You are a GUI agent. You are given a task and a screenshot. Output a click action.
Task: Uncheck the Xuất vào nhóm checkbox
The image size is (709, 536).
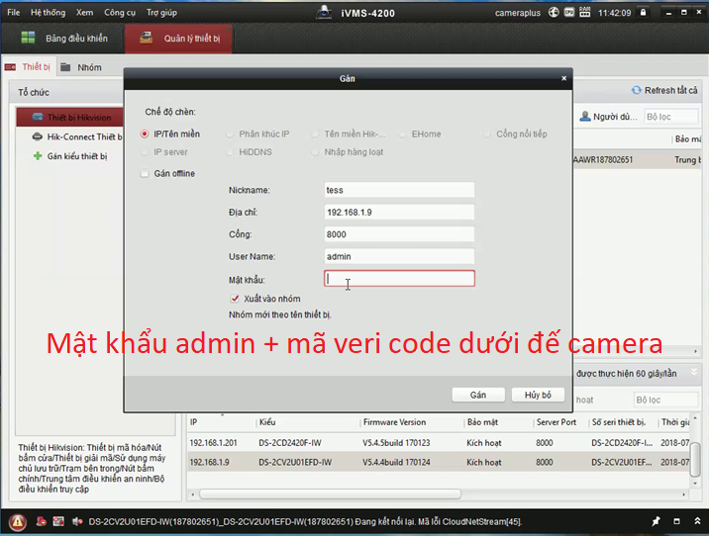tap(235, 299)
